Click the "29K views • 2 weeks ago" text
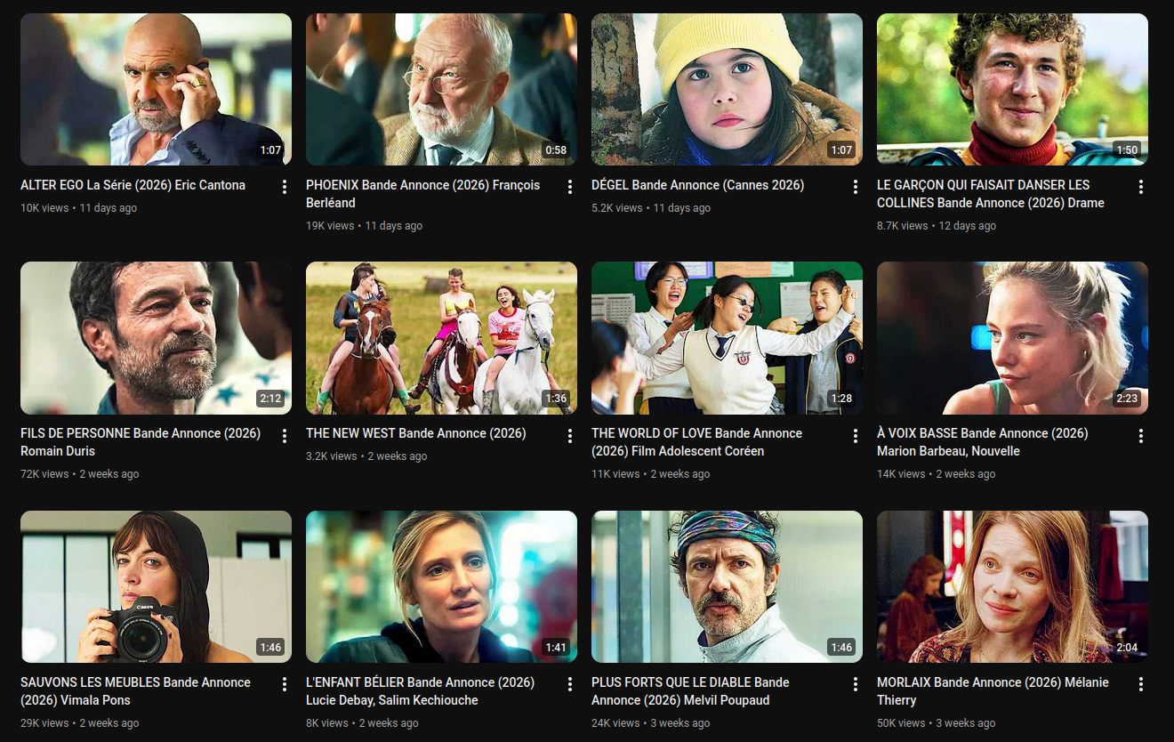Viewport: 1174px width, 742px height. click(80, 723)
